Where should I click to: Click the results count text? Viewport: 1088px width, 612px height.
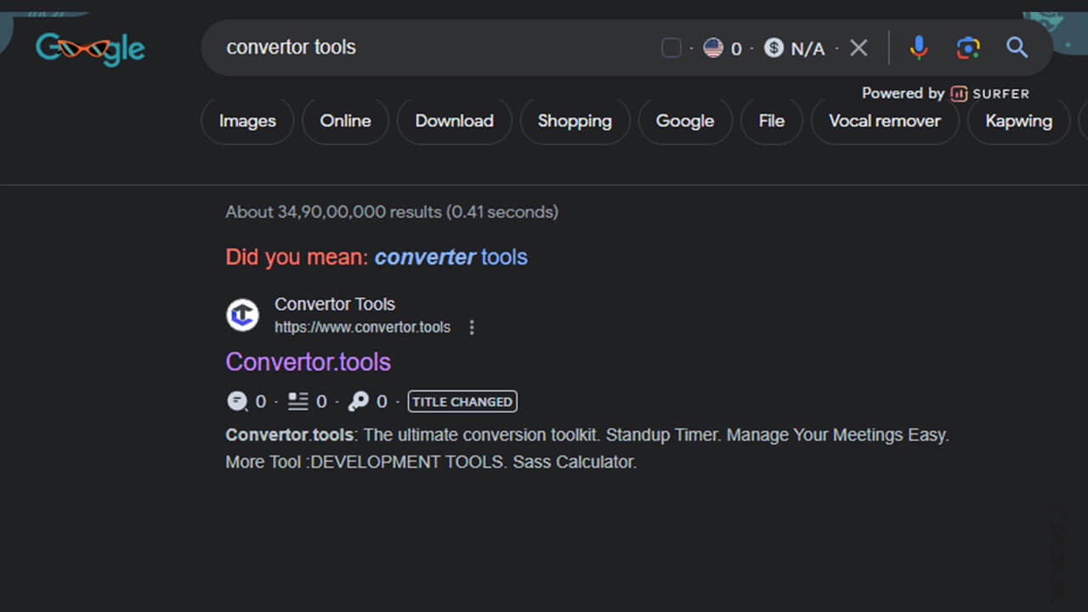pyautogui.click(x=392, y=212)
